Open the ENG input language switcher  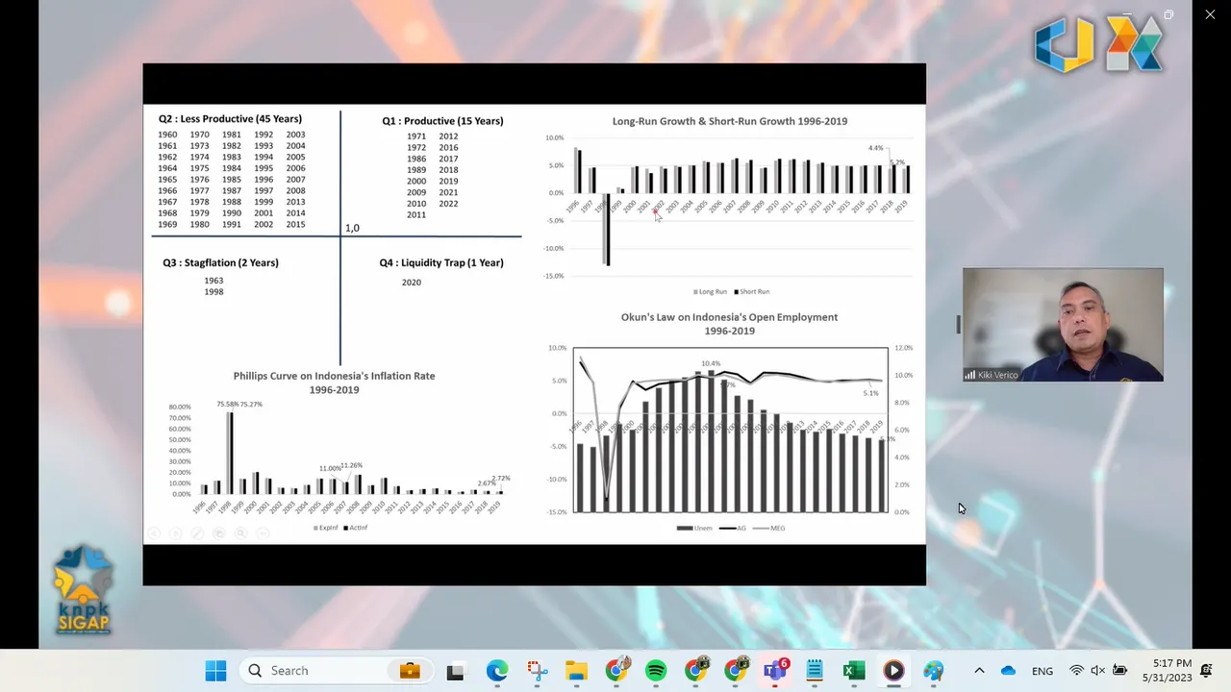point(1043,671)
